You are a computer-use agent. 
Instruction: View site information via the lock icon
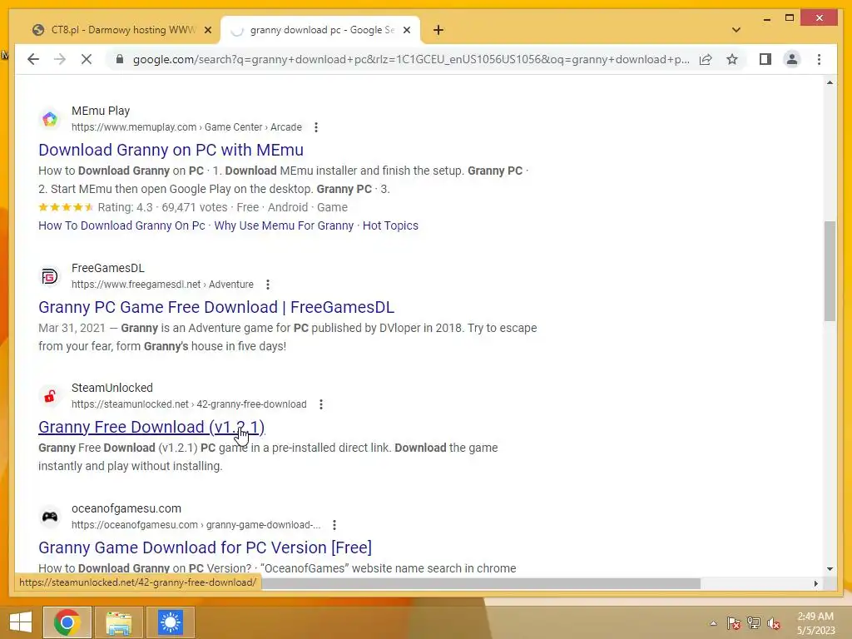120,59
